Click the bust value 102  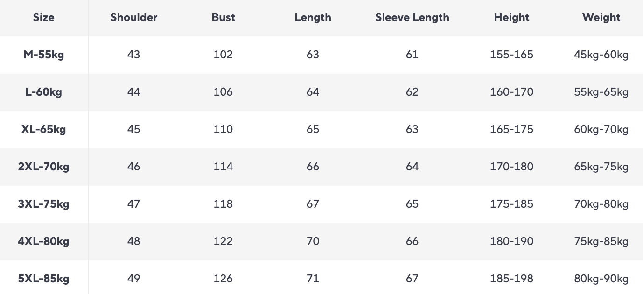223,55
